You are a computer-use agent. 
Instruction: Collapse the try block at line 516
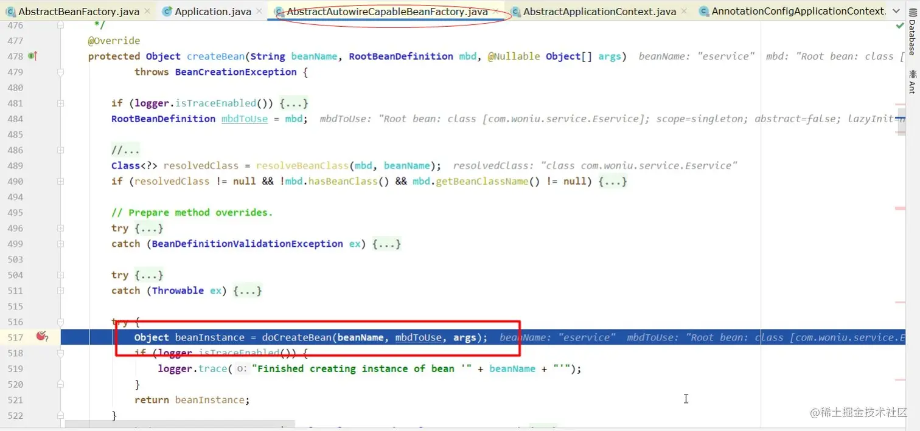(x=61, y=322)
